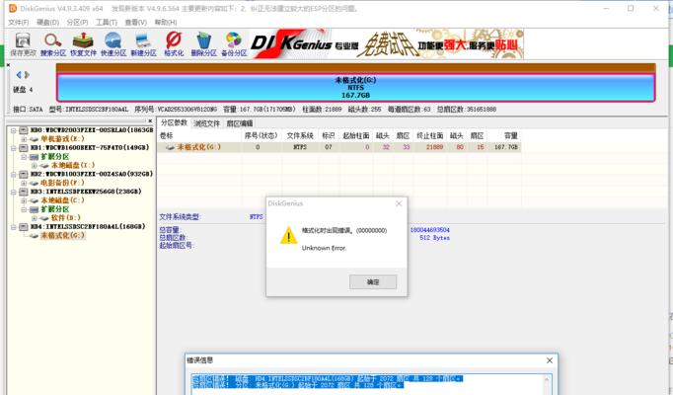Click the DiskGenius title bar app icon
This screenshot has height=395, width=673.
(13, 8)
